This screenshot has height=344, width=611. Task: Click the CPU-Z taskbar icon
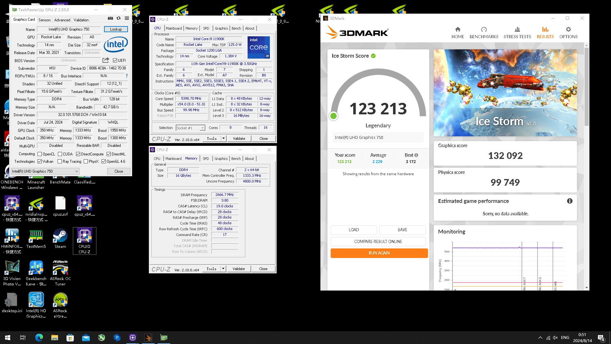click(x=133, y=338)
